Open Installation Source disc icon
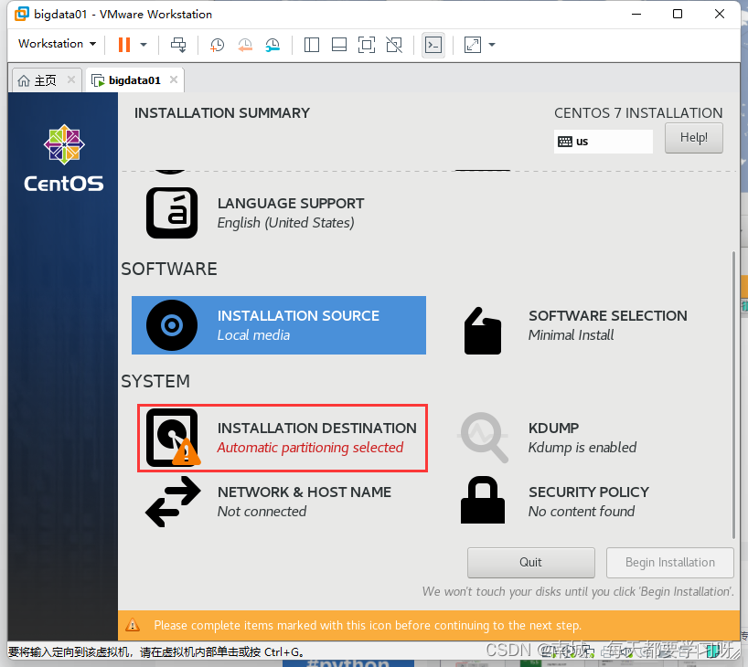Screen dimensions: 748x667 tap(172, 325)
